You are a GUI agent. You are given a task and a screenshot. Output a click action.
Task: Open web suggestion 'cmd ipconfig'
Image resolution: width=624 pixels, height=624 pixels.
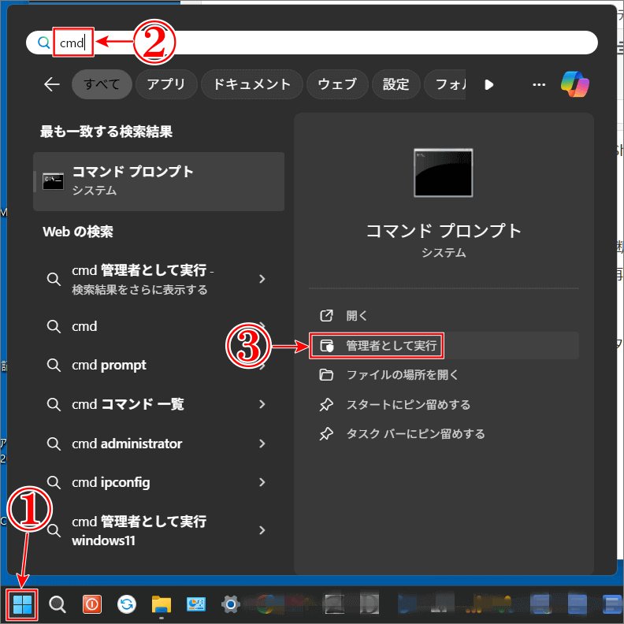click(159, 482)
